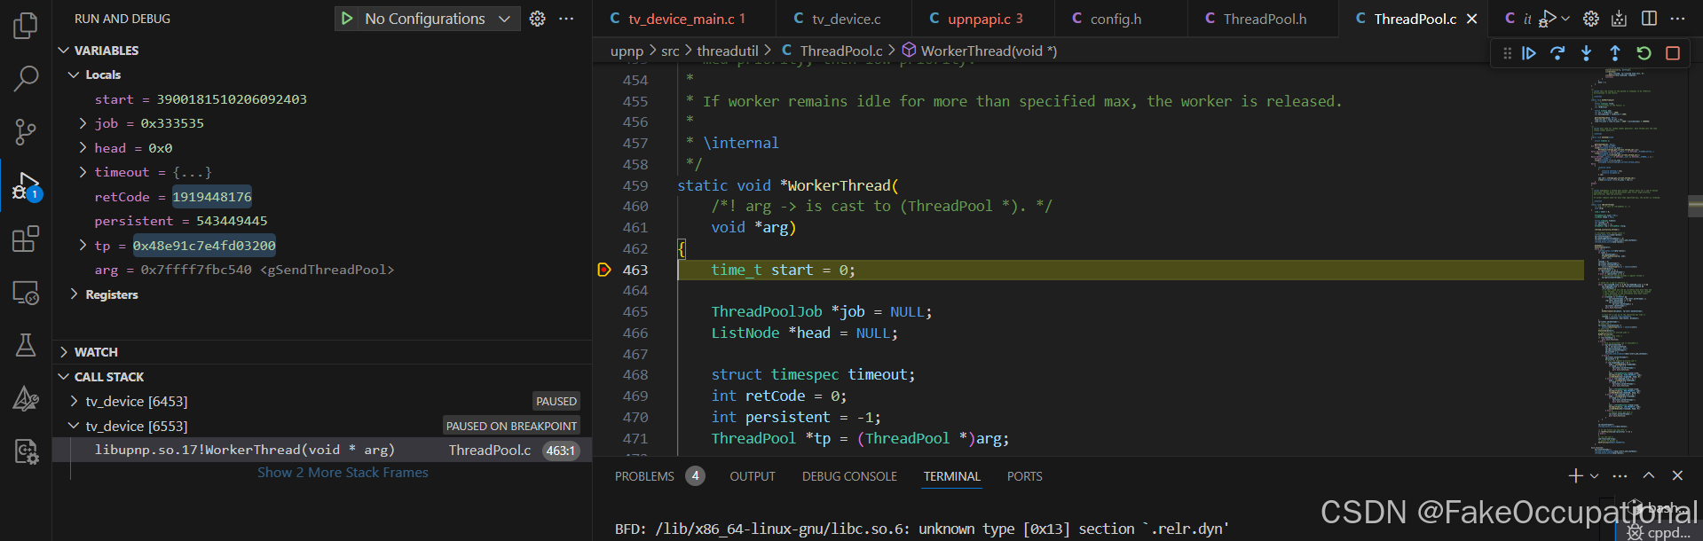Expand the tp variable
1703x541 pixels.
(83, 245)
